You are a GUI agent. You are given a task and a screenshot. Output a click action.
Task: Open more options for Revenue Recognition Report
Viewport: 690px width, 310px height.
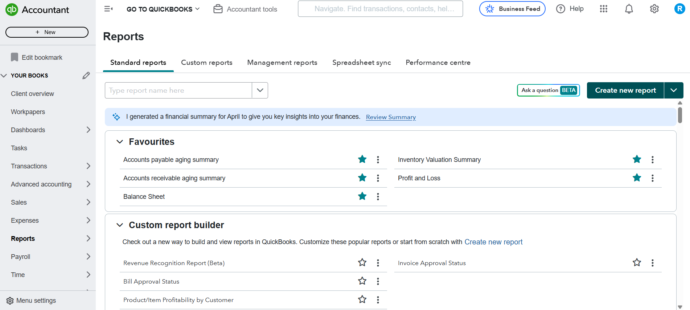point(378,263)
